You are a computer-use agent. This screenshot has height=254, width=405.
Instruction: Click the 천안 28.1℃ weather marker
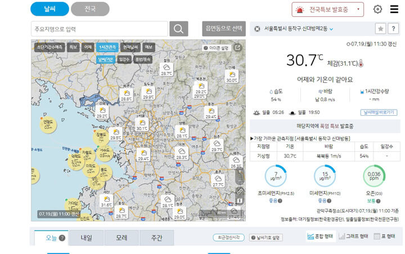point(168,202)
